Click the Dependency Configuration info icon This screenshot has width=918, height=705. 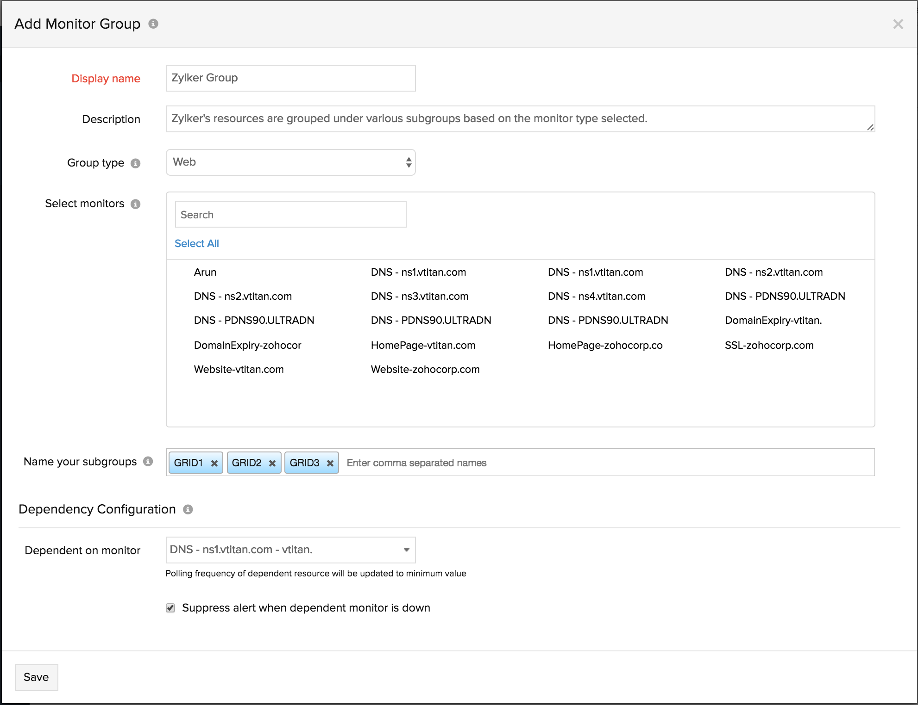click(x=188, y=509)
